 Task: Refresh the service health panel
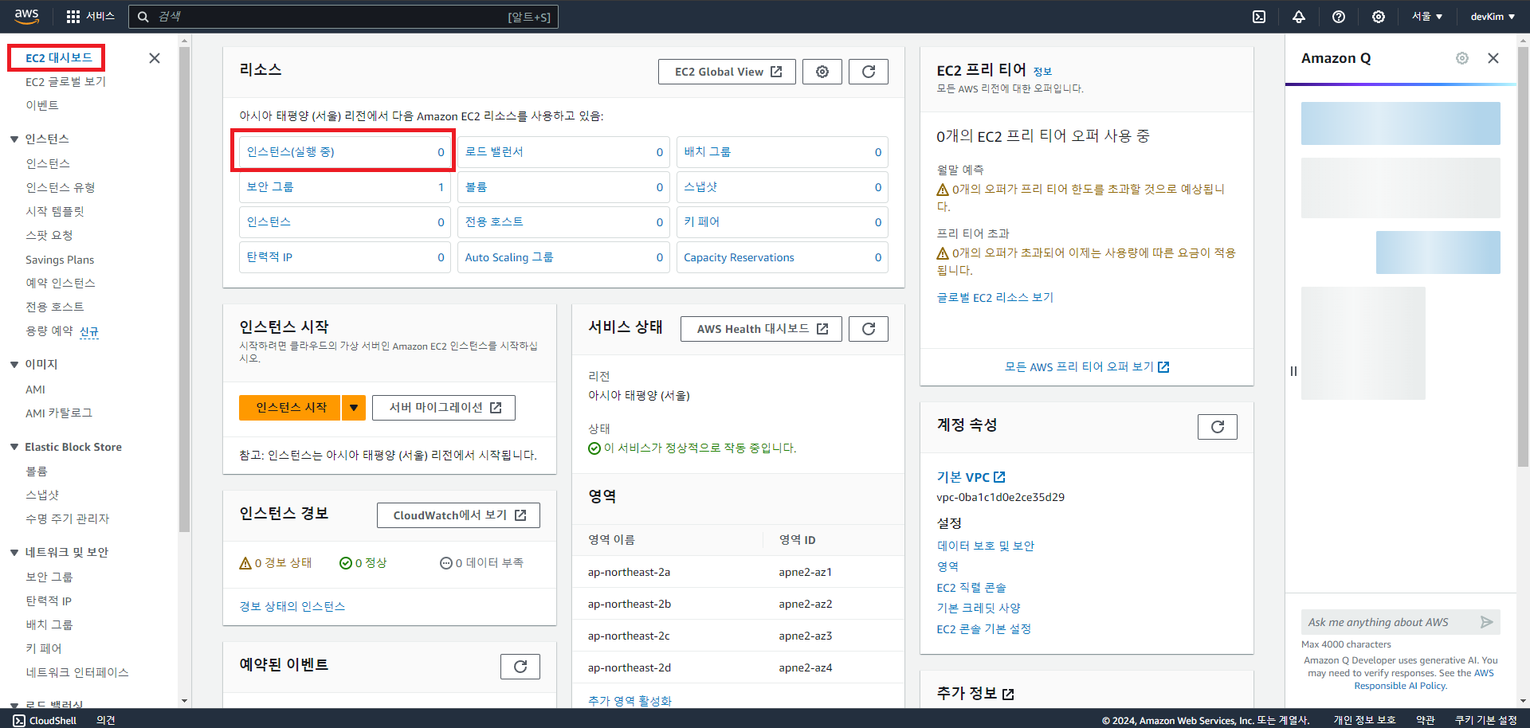point(869,329)
